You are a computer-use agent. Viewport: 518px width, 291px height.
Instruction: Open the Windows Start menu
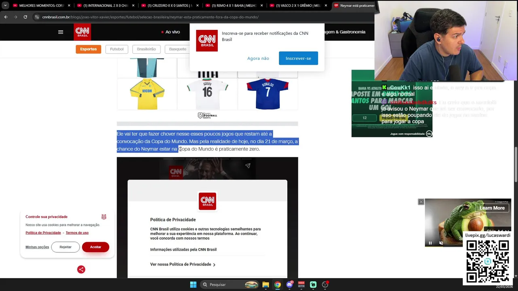(193, 285)
